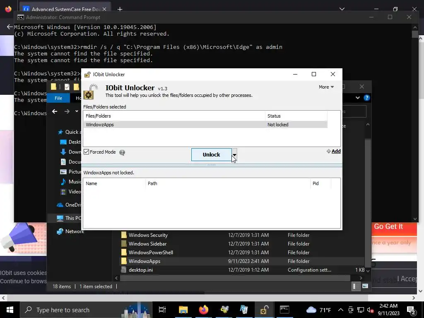Go forward in File Explorer
424x318 pixels.
point(67,111)
